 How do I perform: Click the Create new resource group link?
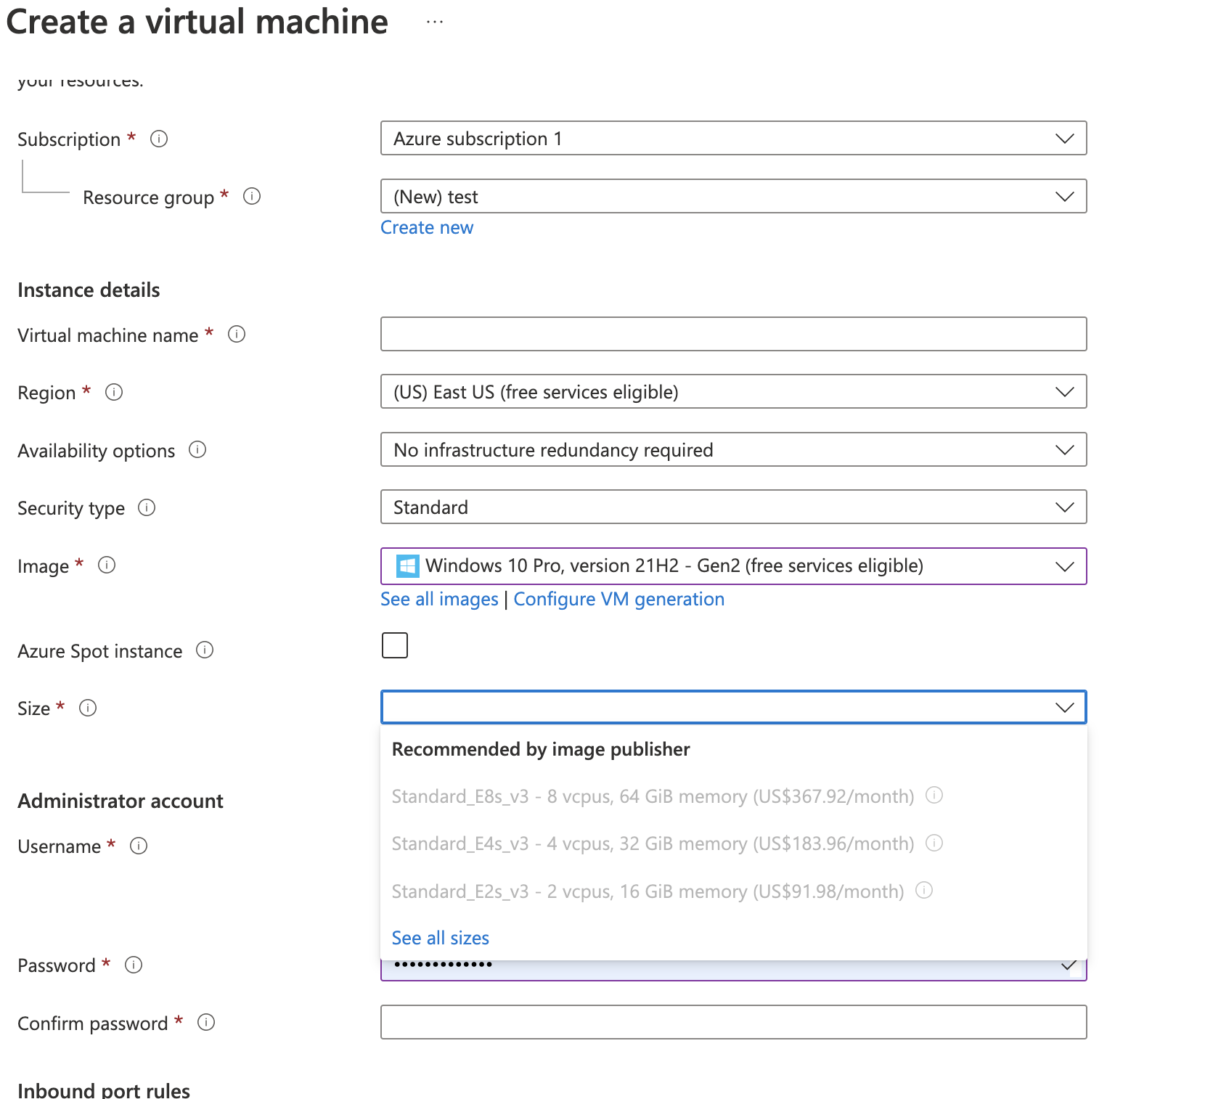[x=427, y=227]
